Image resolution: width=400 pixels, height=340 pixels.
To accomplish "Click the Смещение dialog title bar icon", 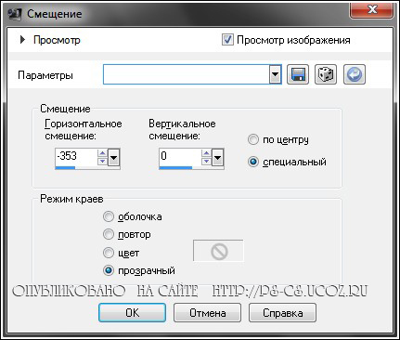I will (15, 14).
